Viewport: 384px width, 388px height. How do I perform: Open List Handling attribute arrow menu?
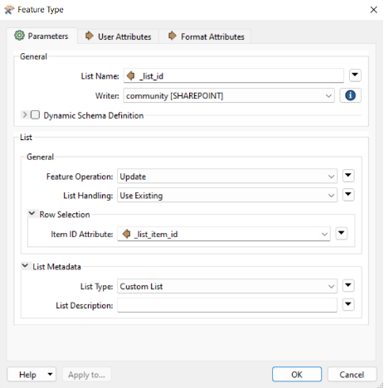(348, 195)
